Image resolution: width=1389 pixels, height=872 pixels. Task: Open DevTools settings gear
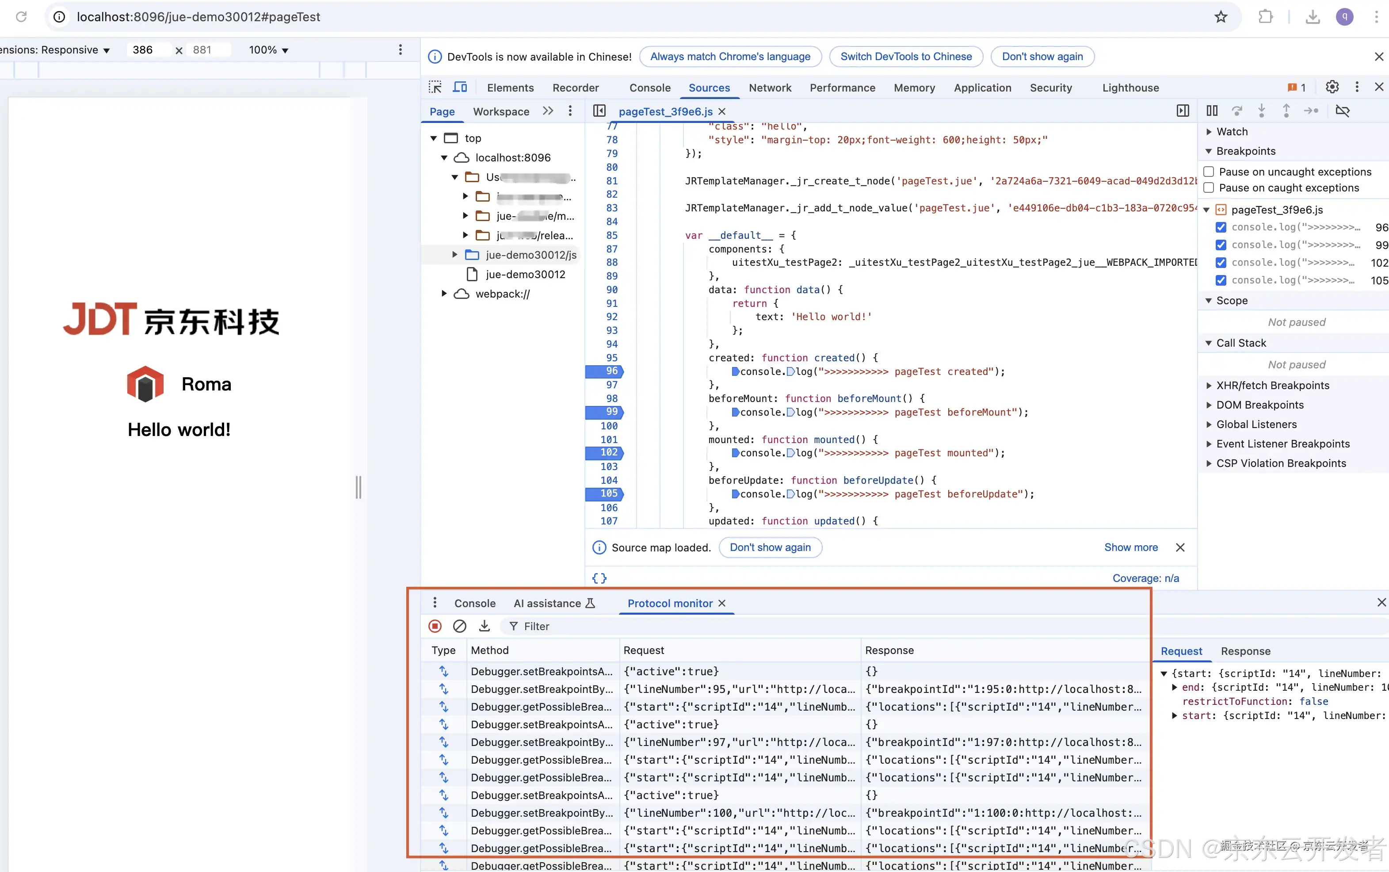click(x=1332, y=87)
